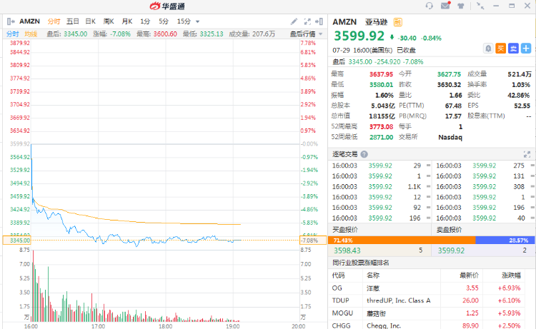
Task: Click the shrink window arrows icon
Action: [x=480, y=6]
